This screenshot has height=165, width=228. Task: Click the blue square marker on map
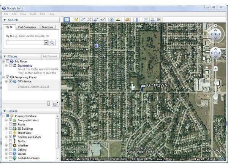96,46
